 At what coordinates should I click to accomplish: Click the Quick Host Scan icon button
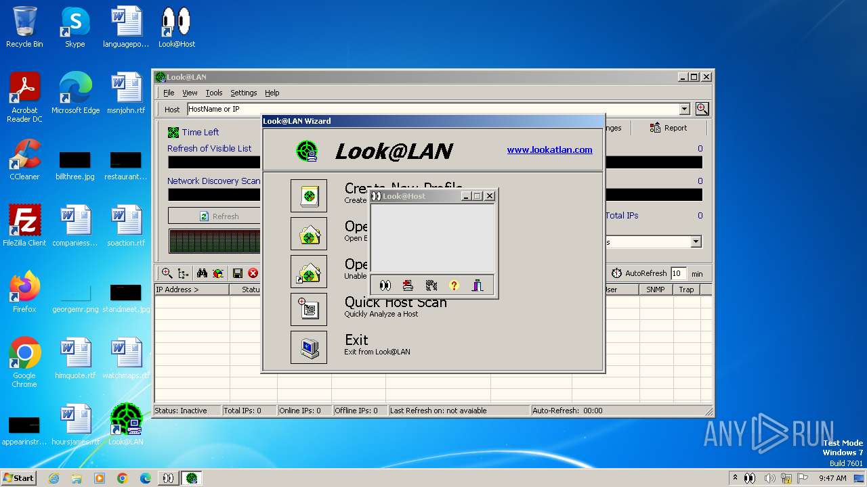pos(309,309)
